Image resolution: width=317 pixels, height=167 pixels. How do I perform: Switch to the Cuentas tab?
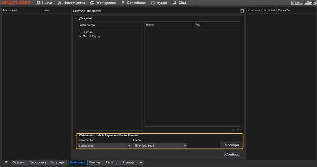(95, 162)
